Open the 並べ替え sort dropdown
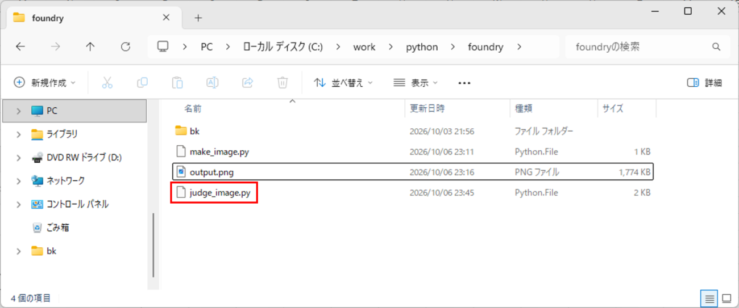 pyautogui.click(x=343, y=83)
